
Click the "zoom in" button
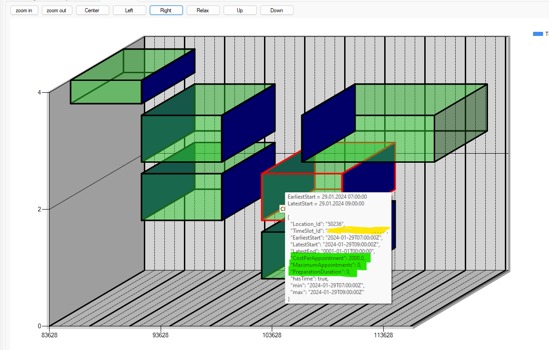[24, 10]
